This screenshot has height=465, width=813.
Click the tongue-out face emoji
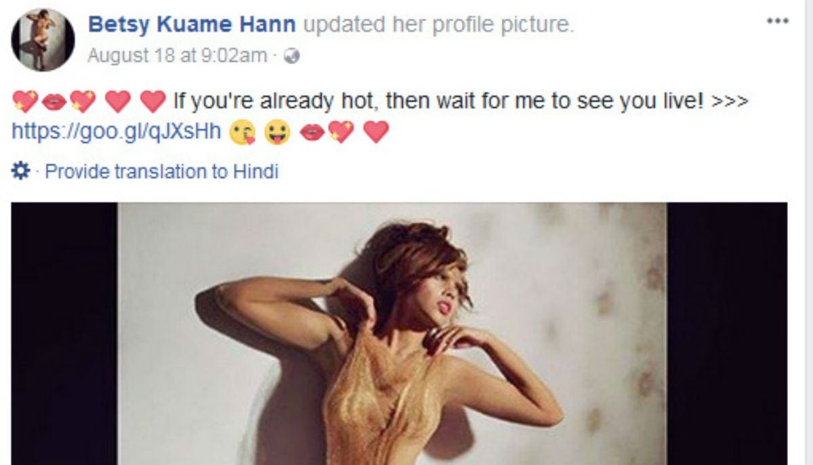coord(278,133)
